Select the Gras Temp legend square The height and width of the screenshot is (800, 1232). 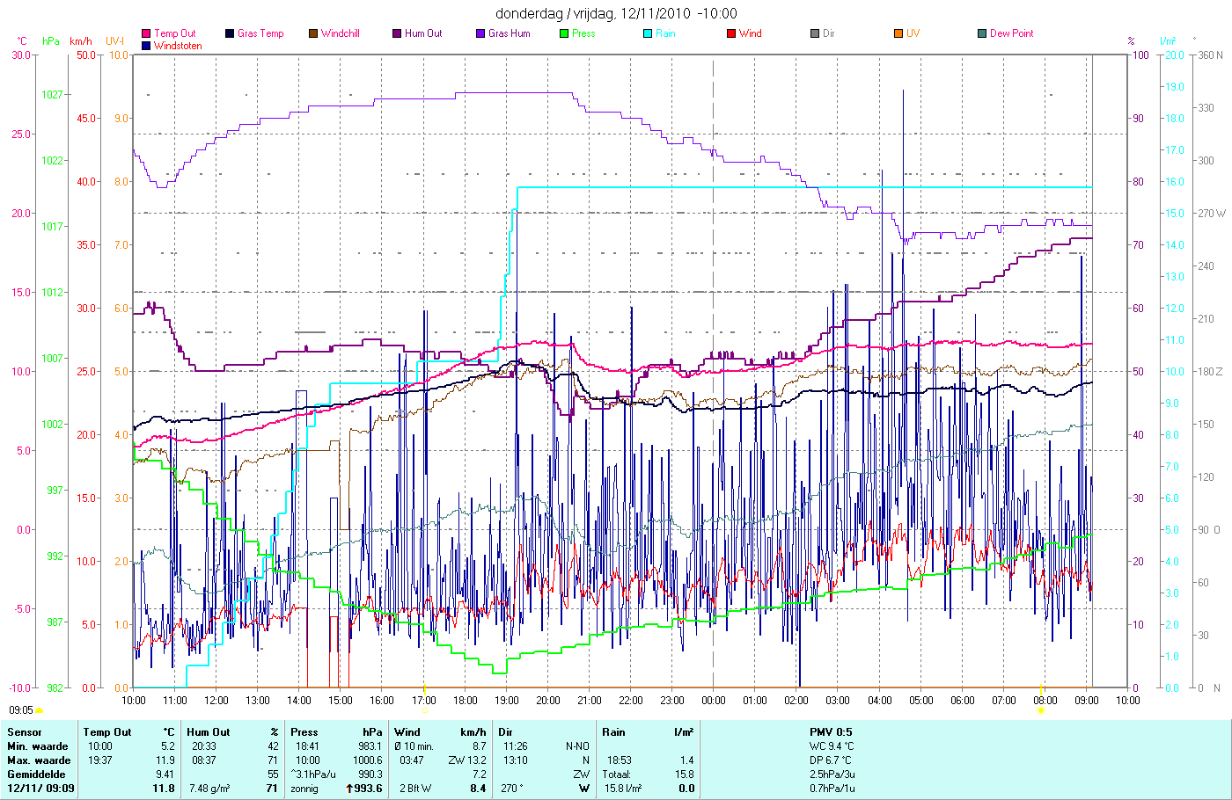pyautogui.click(x=230, y=33)
